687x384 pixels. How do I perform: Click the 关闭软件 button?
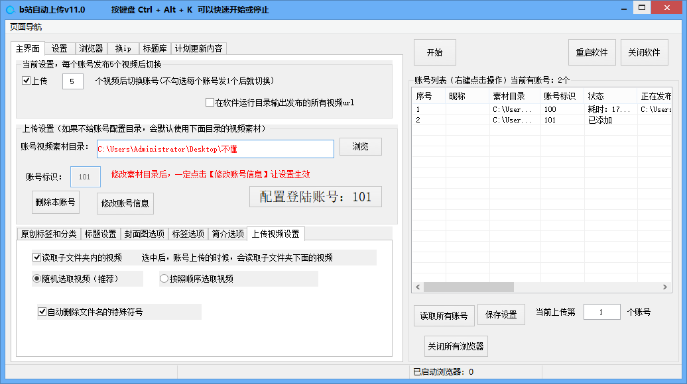pos(644,52)
